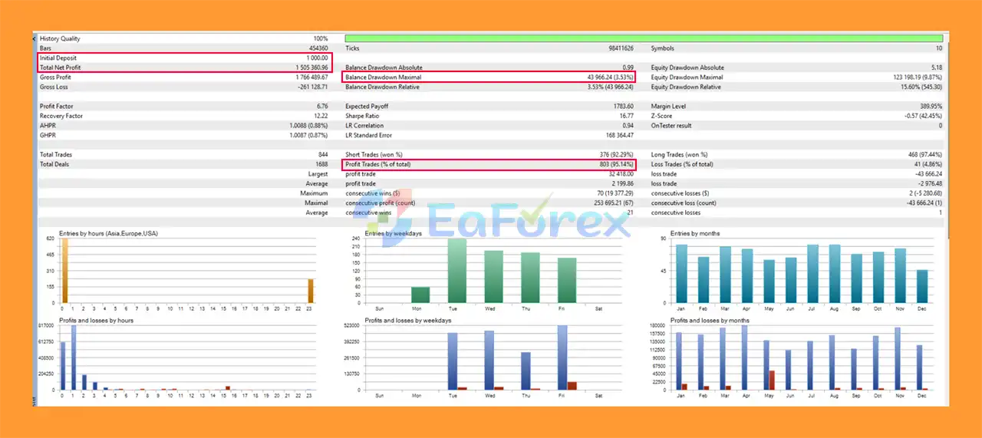The image size is (982, 438).
Task: Click the Ticks value 98411626
Action: pos(621,48)
